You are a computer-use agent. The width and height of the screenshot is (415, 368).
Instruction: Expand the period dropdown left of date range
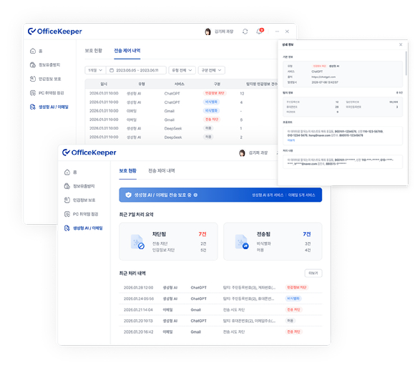point(95,70)
